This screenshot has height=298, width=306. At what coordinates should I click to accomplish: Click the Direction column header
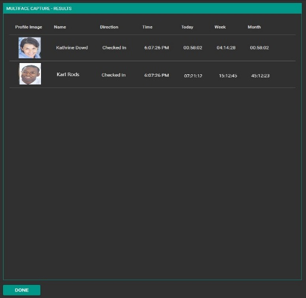109,27
